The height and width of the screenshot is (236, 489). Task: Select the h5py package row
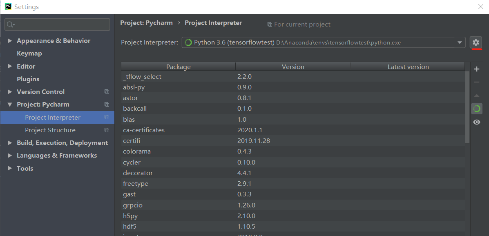tap(293, 216)
